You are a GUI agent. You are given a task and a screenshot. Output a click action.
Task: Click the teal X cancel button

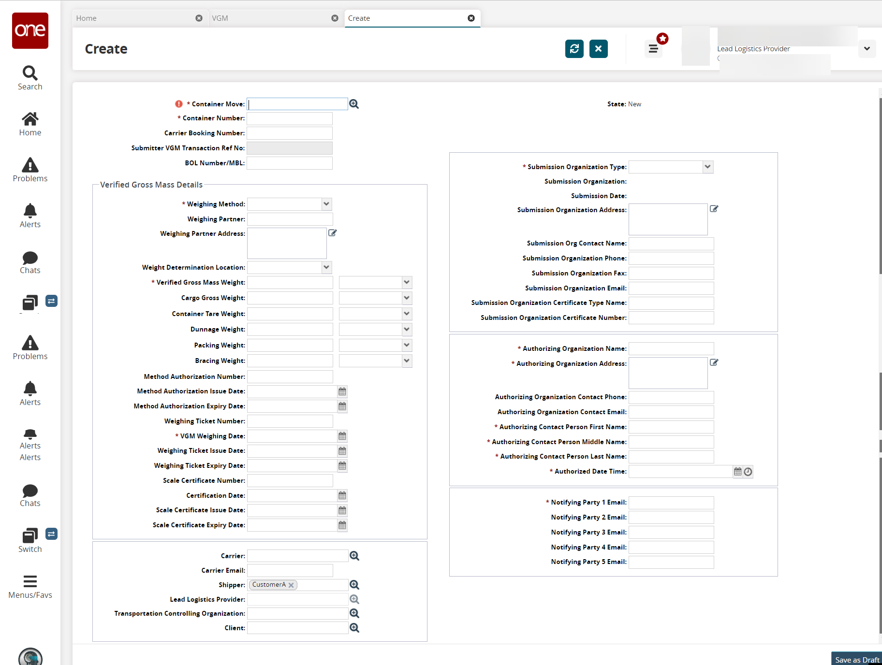point(598,49)
